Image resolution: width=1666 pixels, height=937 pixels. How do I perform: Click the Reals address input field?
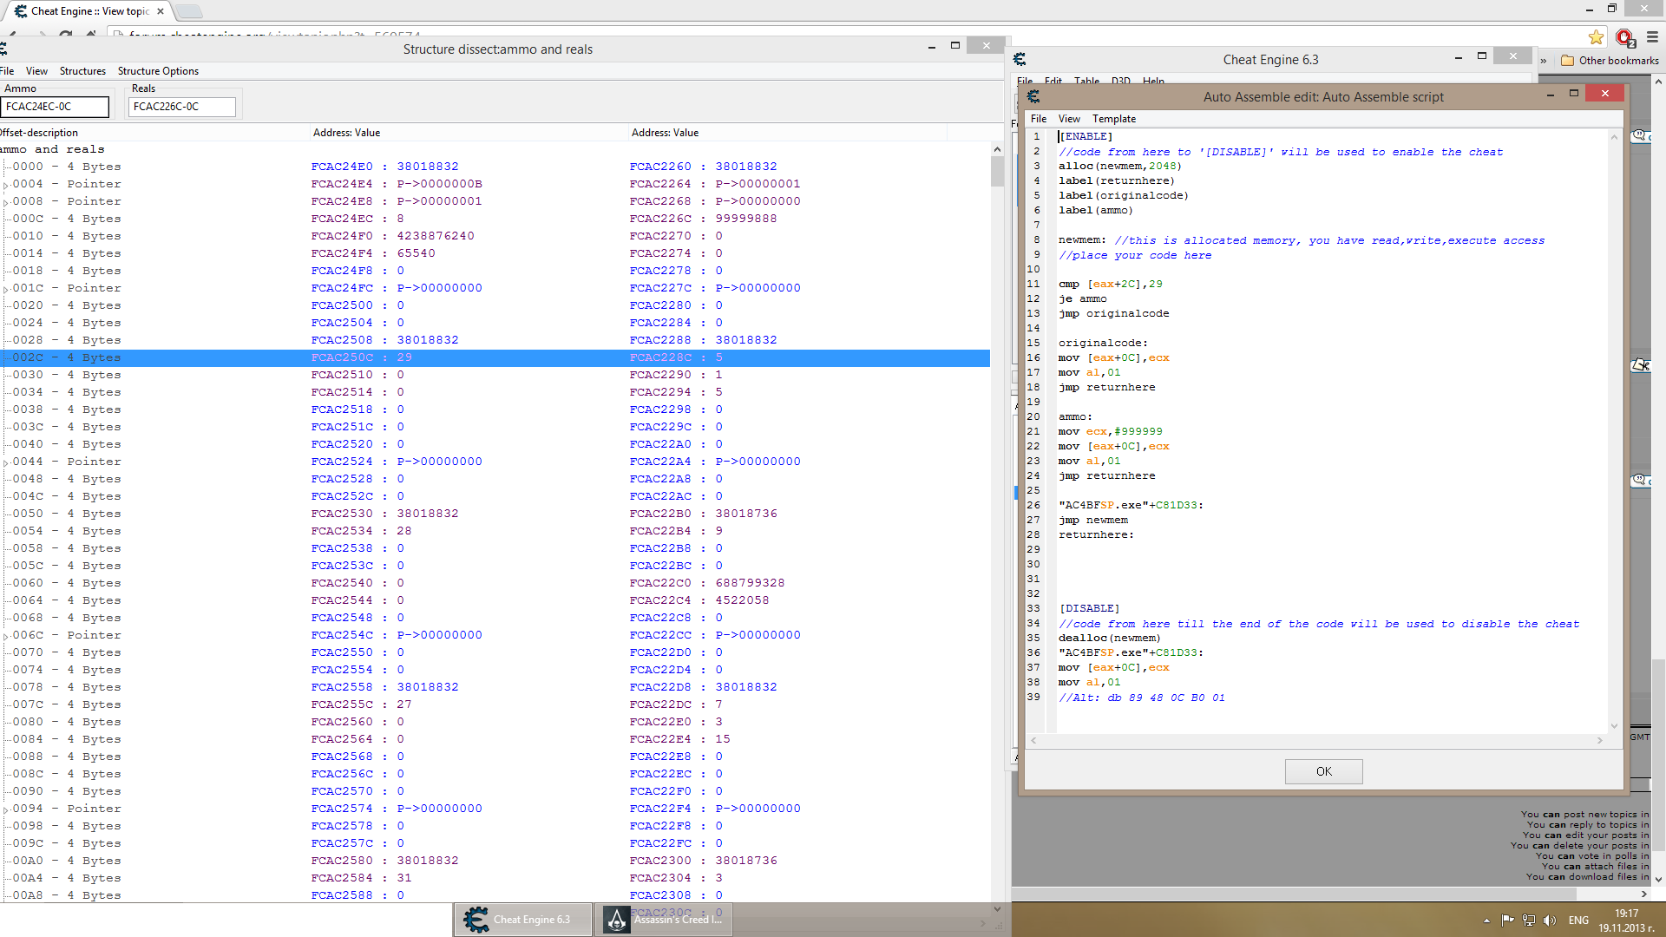[x=181, y=107]
